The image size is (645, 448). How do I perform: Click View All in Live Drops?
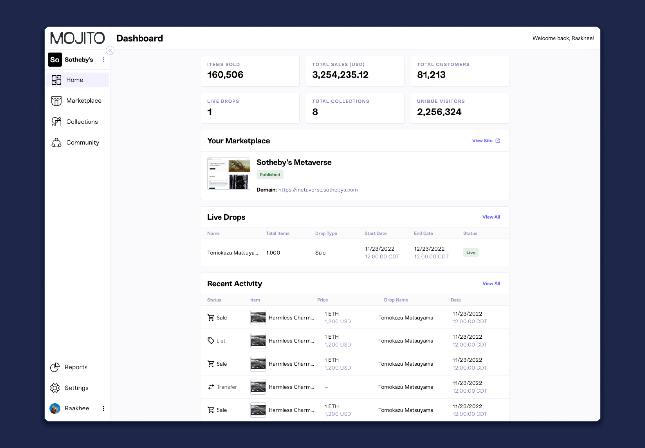pos(491,217)
